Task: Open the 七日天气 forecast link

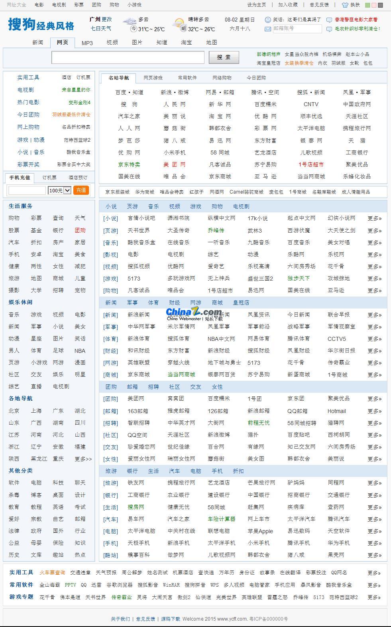Action: pyautogui.click(x=101, y=28)
